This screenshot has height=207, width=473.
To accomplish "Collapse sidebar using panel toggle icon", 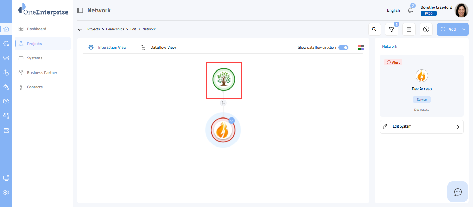I will pyautogui.click(x=80, y=10).
